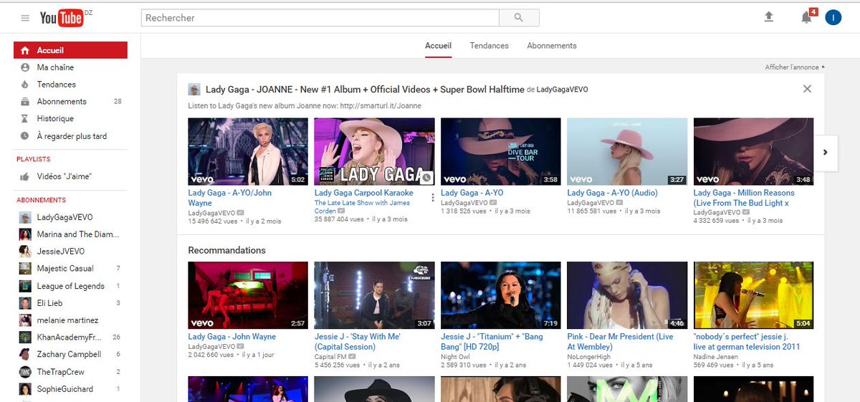Screen dimensions: 860x402
Task: Play the "nobody's perfect" jessie j. thumbnail
Action: pyautogui.click(x=754, y=295)
